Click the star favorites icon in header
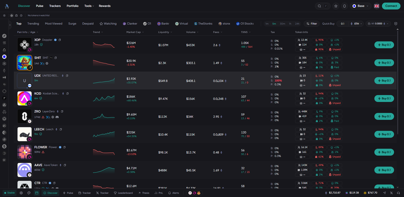This screenshot has width=404, height=197. 335,6
